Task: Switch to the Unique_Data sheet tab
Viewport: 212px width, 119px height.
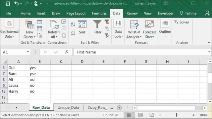Action: pos(68,107)
